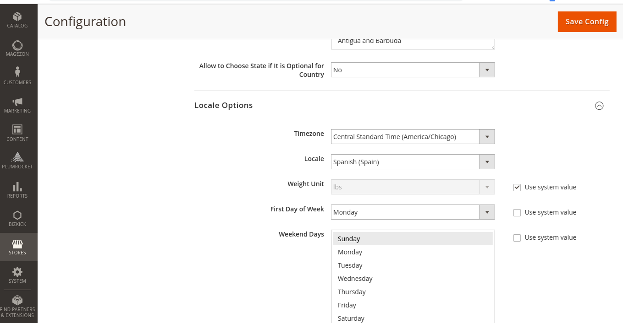This screenshot has width=623, height=323.
Task: Open the Content sidebar icon
Action: [17, 132]
